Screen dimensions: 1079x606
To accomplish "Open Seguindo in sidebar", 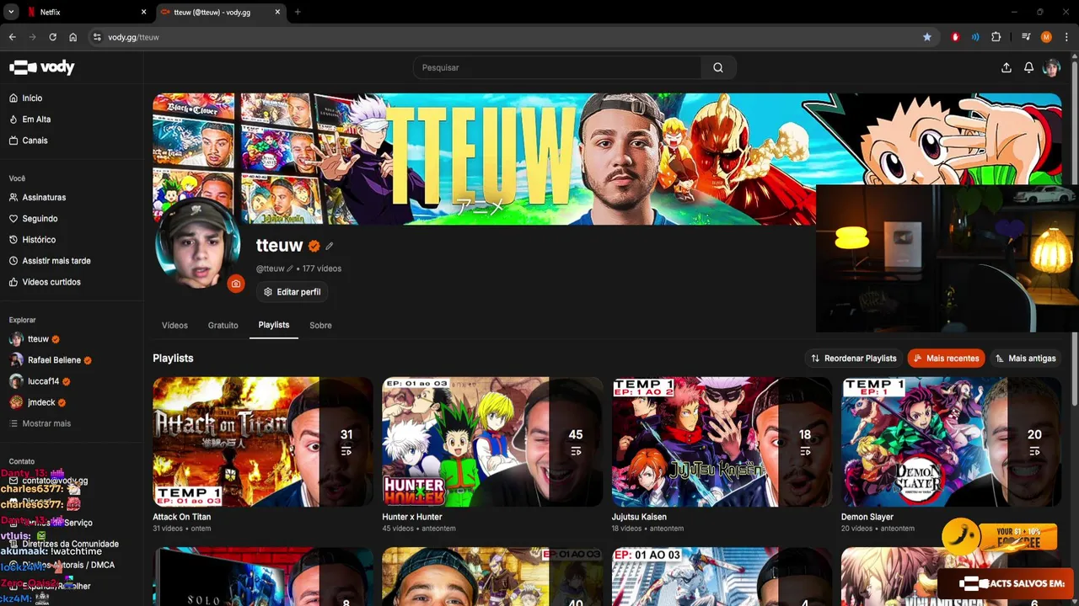I will 40,218.
